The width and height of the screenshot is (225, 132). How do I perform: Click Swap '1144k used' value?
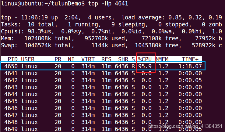(108, 46)
